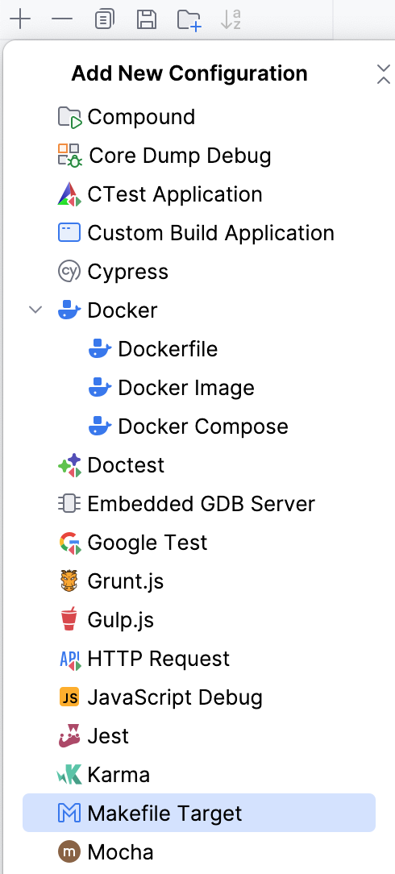This screenshot has height=874, width=395.
Task: Select Embedded GDB Server entry
Action: point(199,504)
